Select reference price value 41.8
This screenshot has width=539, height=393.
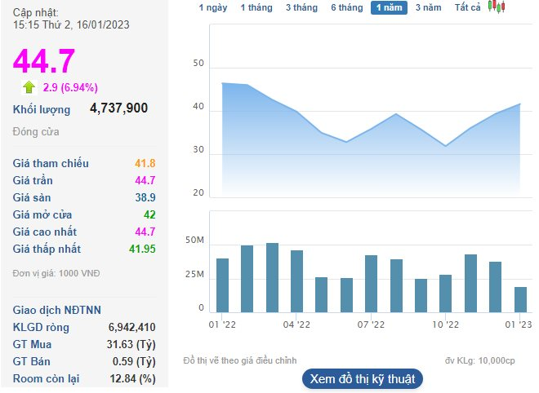[145, 163]
